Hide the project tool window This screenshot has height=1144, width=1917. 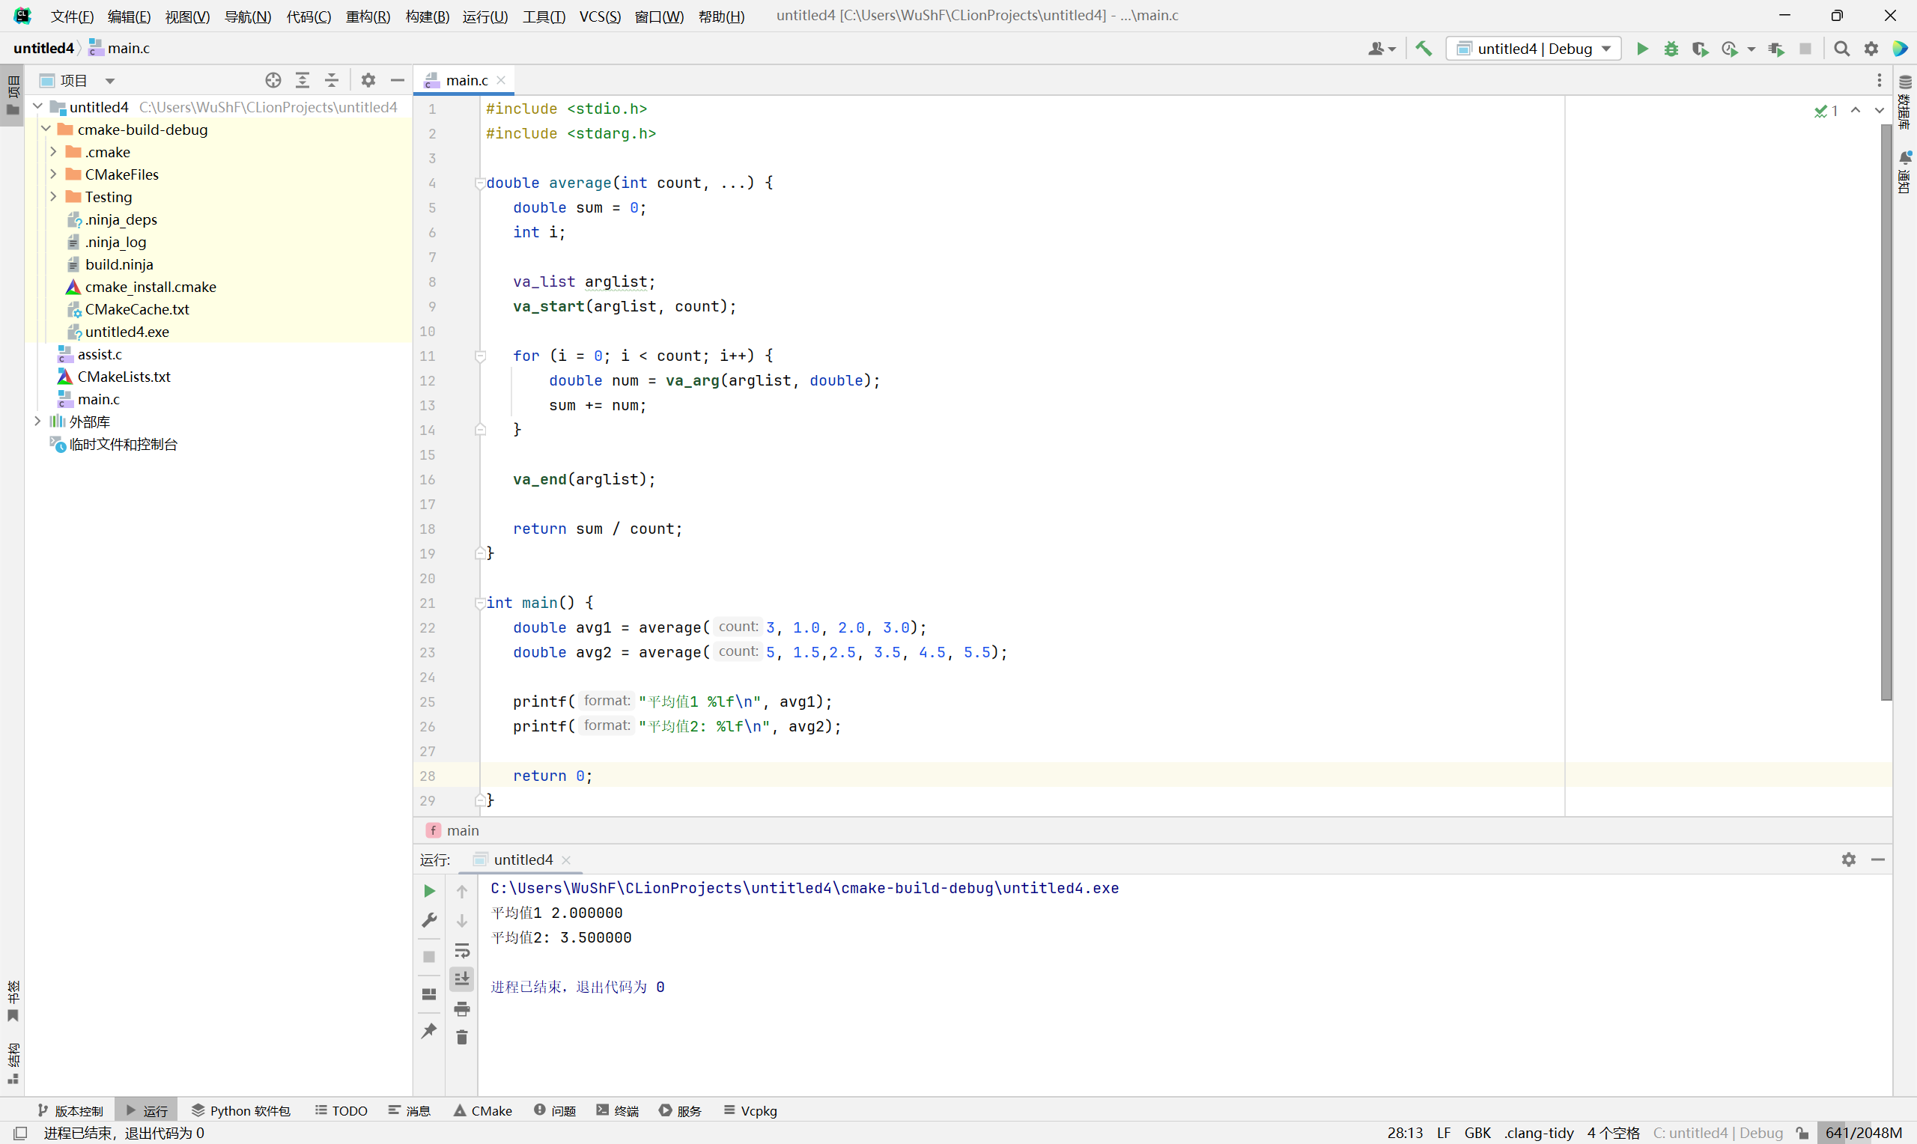click(x=397, y=80)
